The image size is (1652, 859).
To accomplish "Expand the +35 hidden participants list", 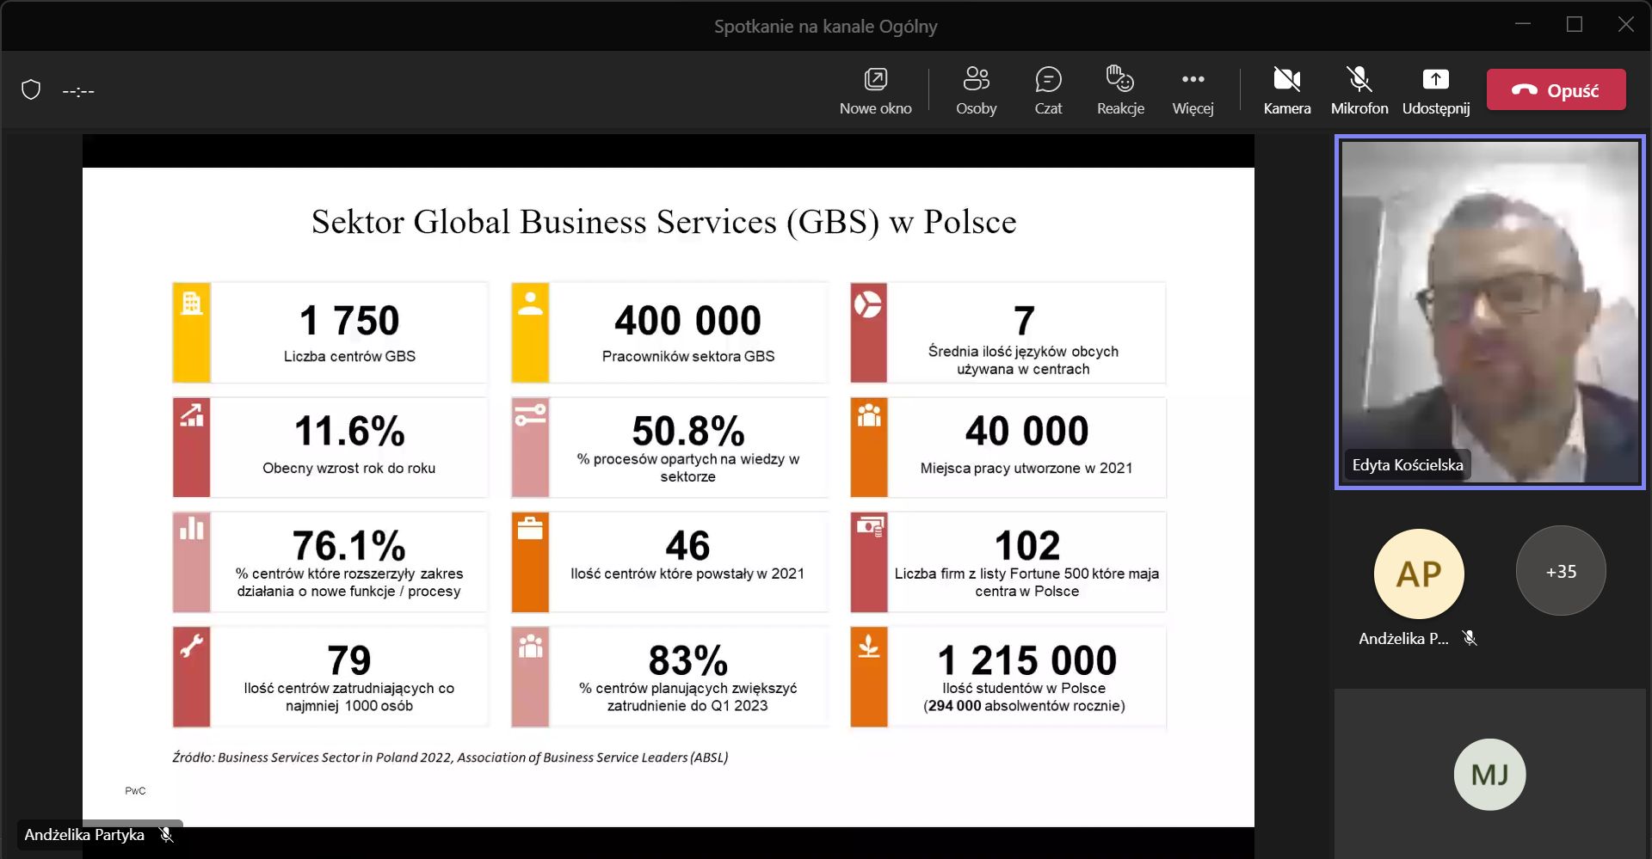I will point(1560,571).
